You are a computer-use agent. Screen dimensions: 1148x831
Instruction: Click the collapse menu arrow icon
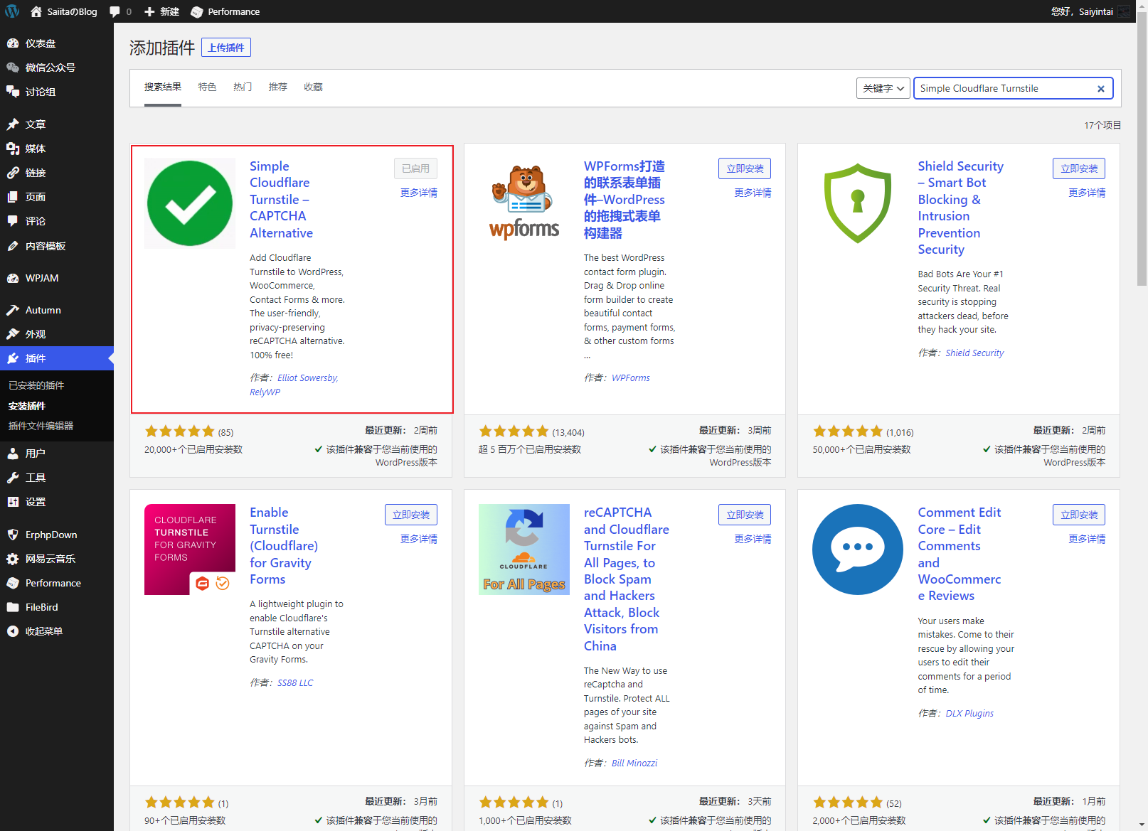[13, 631]
